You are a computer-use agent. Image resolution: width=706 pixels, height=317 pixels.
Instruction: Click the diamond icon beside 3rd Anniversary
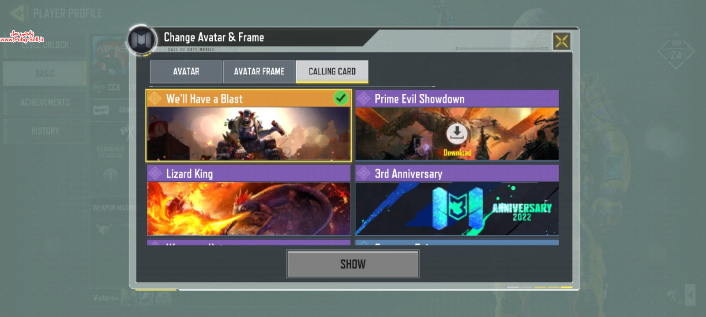pos(364,173)
